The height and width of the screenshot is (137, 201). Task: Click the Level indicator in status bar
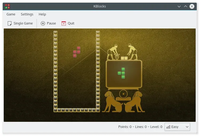click(x=156, y=127)
